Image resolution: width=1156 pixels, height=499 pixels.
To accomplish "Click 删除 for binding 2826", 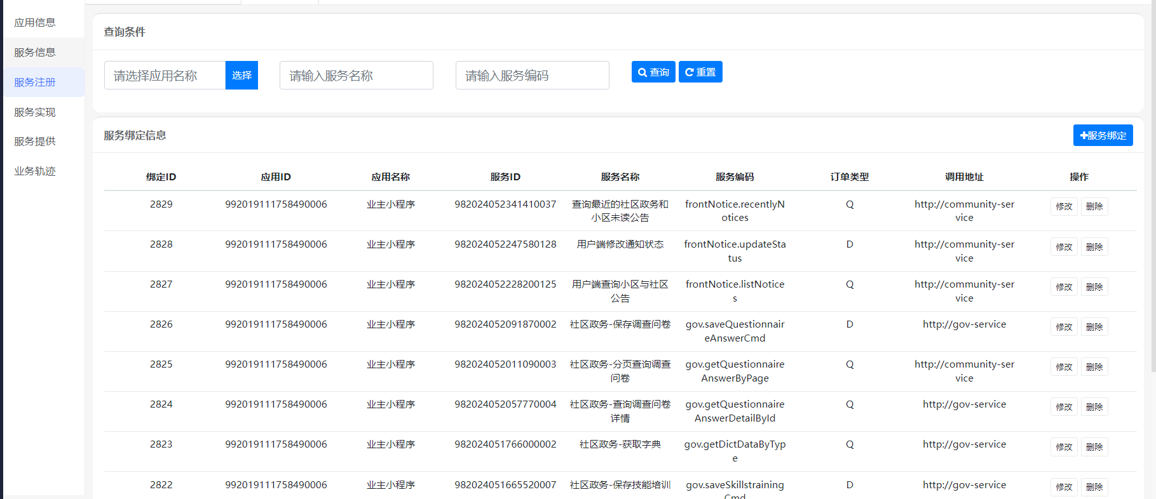I will pos(1094,326).
